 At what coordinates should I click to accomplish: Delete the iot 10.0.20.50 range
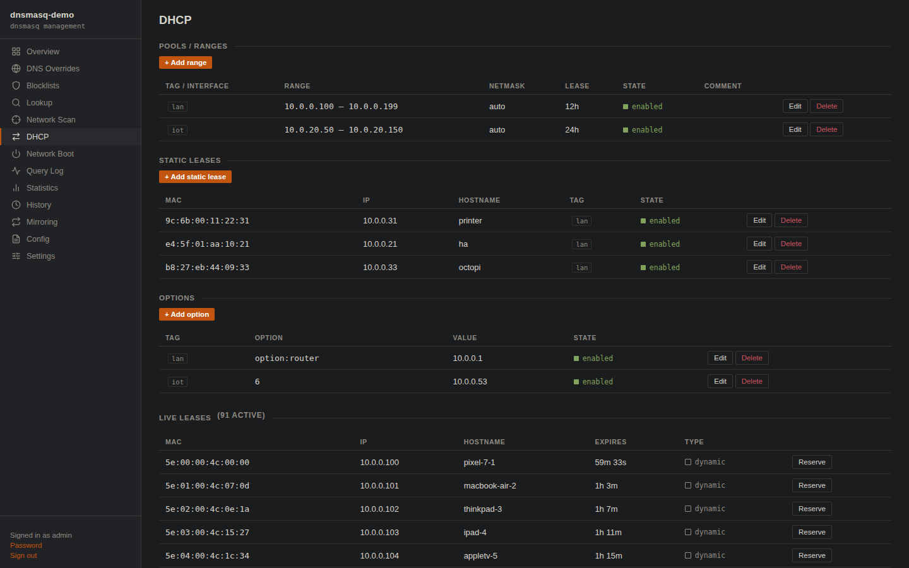826,129
